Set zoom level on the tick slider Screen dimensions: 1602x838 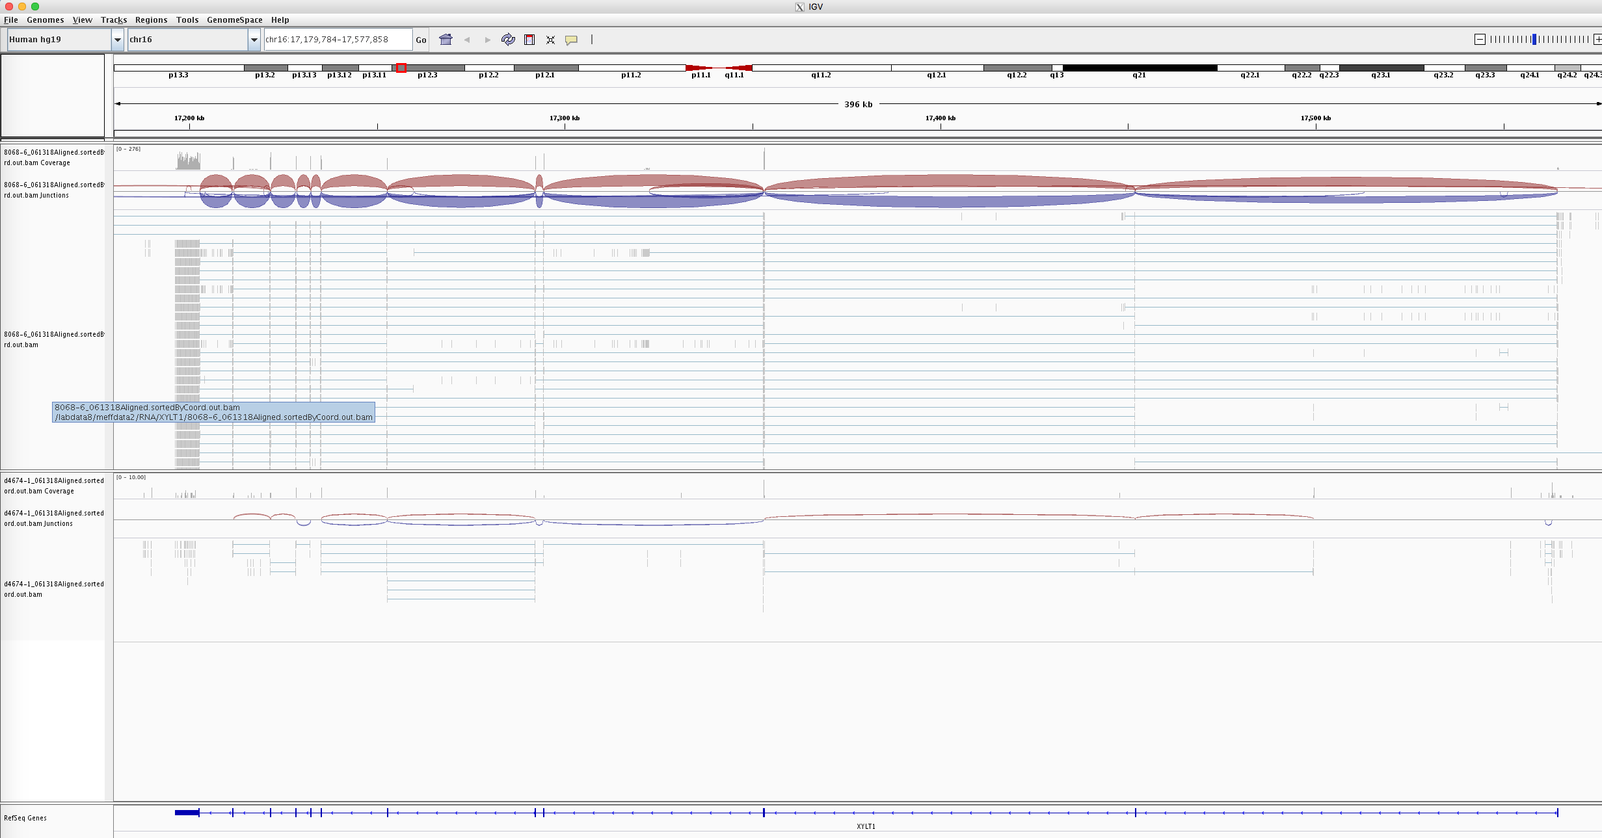click(x=1535, y=40)
